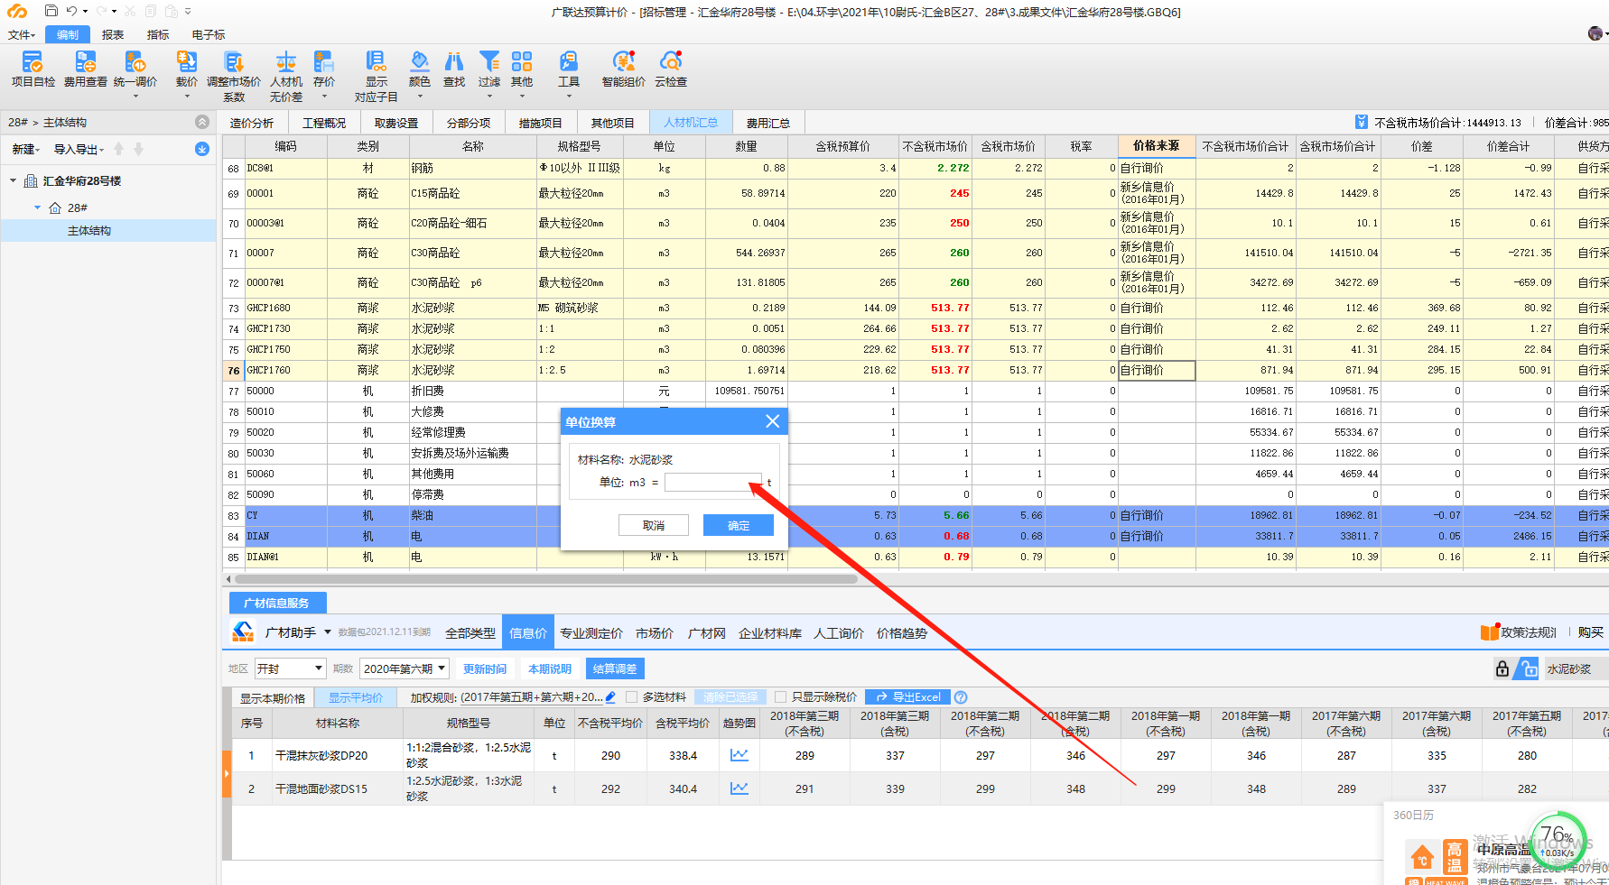Enable the 多选材料 checkbox
This screenshot has height=885, width=1609.
[632, 697]
